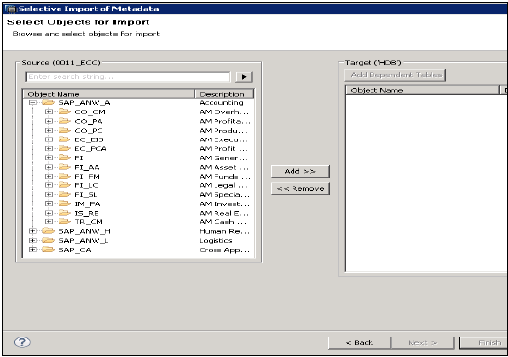Select the SAP_CA tree item label
This screenshot has height=357, width=508.
coord(75,250)
